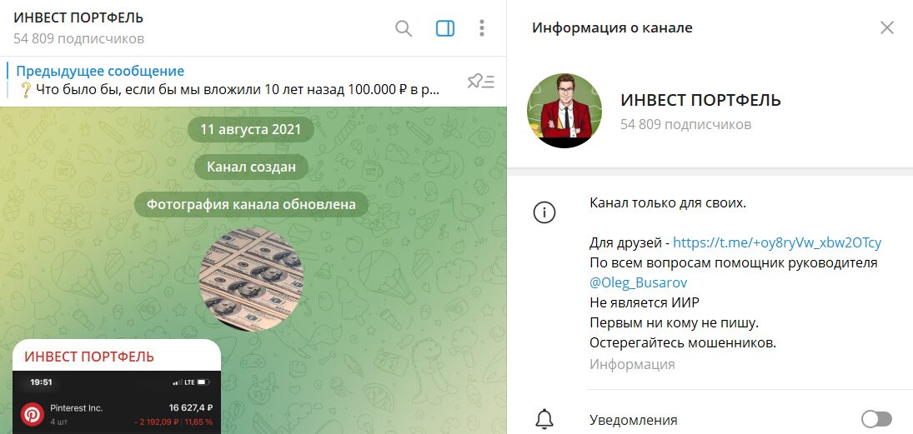Open the Pinterest Inc. portfolio screenshot
The image size is (913, 434).
[117, 402]
